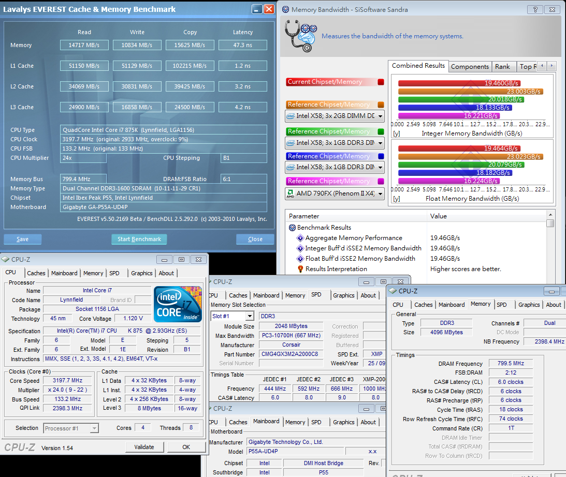Screen dimensions: 566x477
Task: Restore the CPU-Z CPU window size
Action: [182, 260]
